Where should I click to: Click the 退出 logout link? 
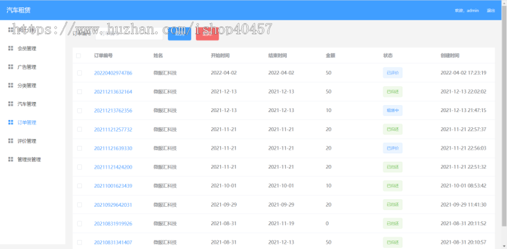click(491, 10)
